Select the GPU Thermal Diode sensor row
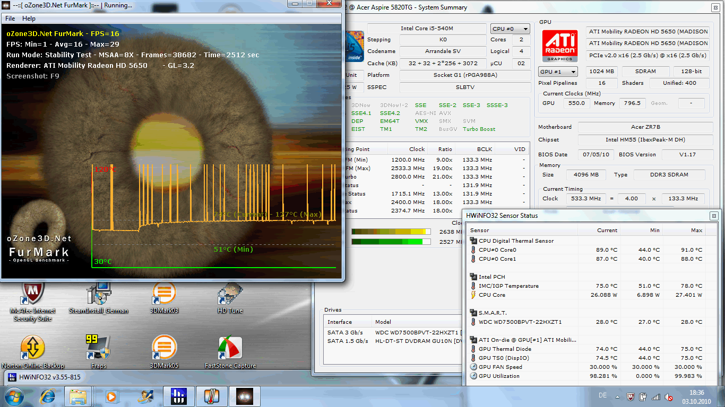 (x=587, y=349)
